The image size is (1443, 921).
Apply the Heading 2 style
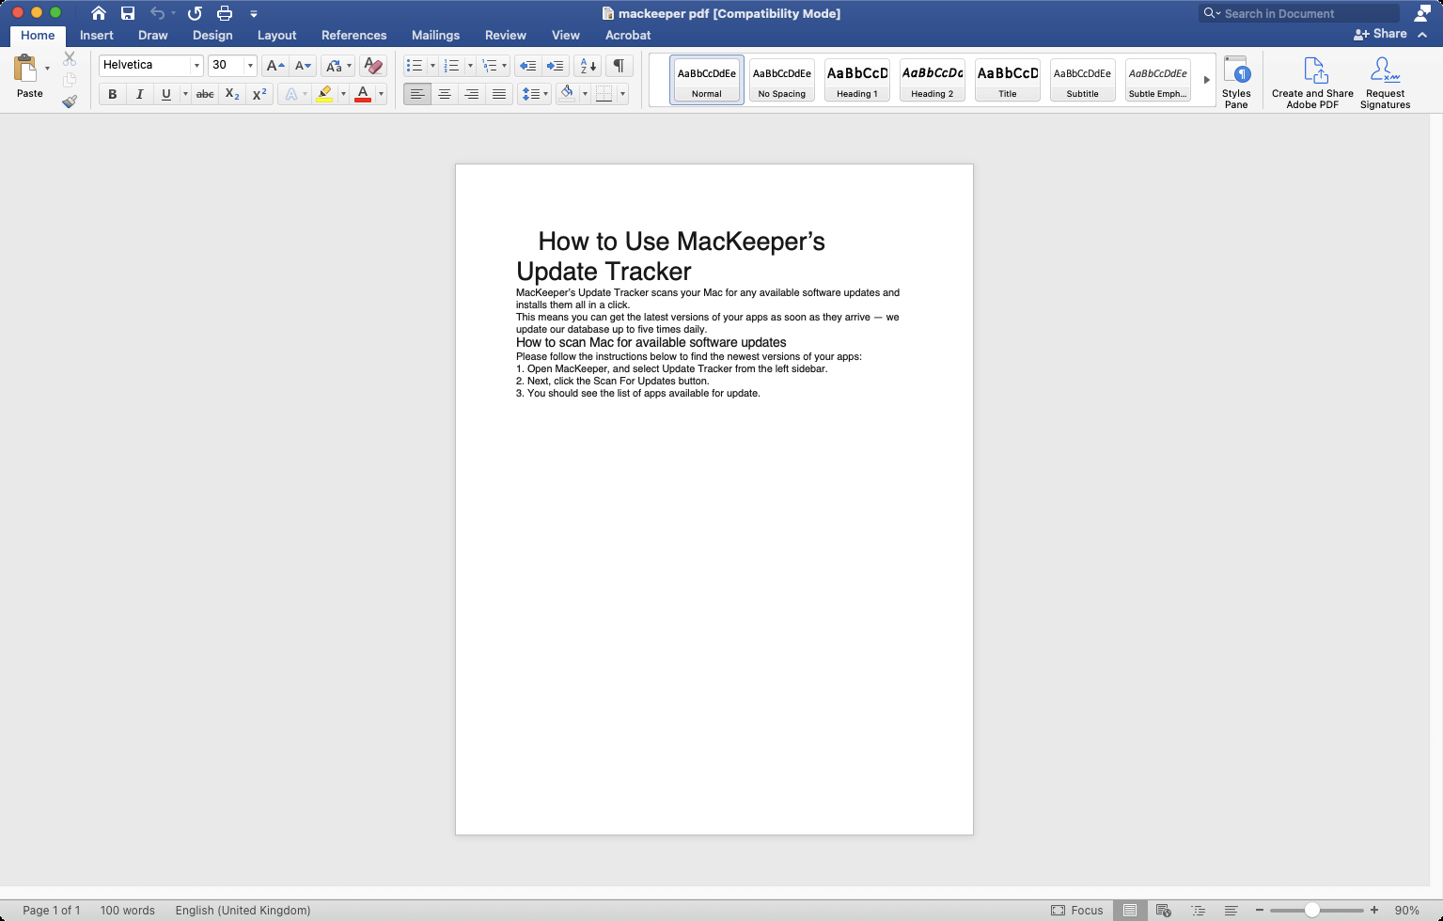click(933, 80)
